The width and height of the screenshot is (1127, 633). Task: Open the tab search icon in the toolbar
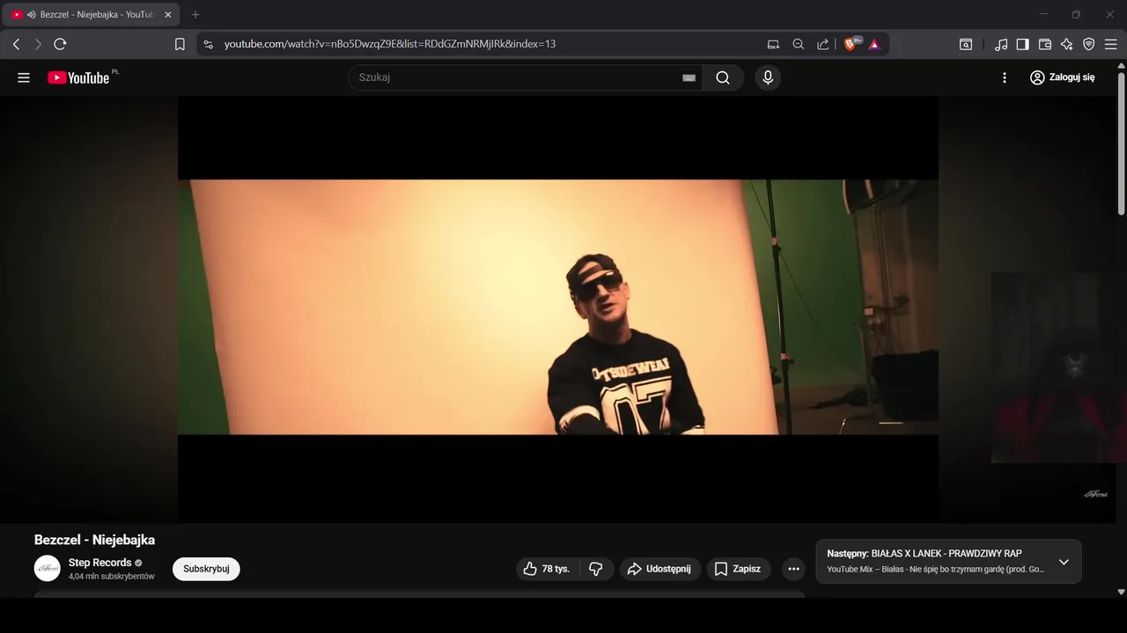965,44
